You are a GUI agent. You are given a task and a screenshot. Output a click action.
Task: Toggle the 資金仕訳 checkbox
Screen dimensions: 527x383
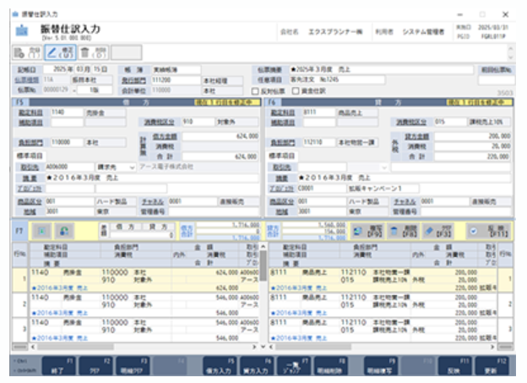(296, 91)
